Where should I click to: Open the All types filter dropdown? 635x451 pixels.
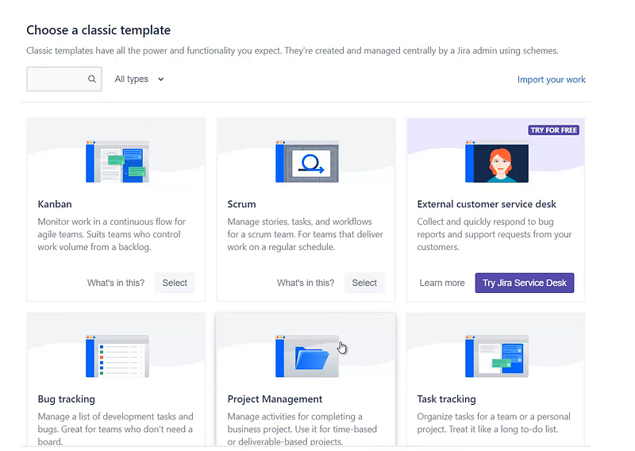tap(139, 79)
